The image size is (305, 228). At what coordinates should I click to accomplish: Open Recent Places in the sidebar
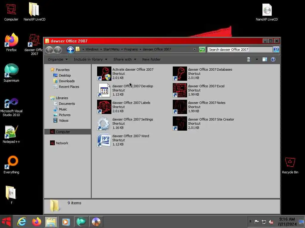click(69, 87)
